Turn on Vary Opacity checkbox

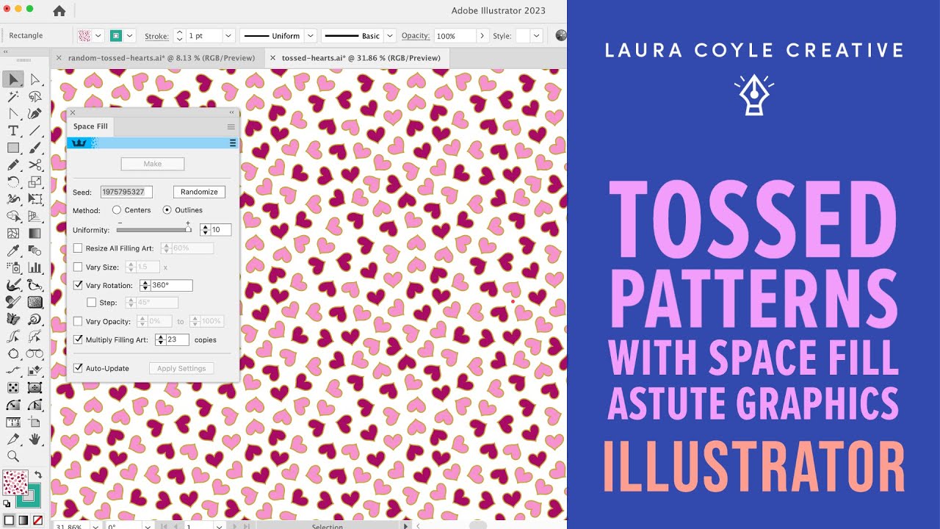click(x=78, y=321)
